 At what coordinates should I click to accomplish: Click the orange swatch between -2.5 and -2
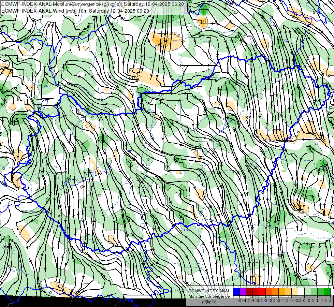pyautogui.click(x=275, y=292)
